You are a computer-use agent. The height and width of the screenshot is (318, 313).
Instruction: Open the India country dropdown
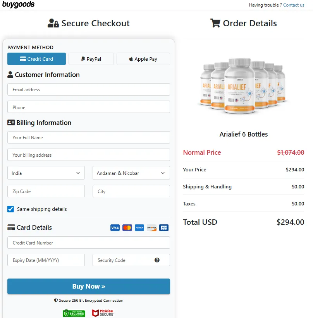click(46, 173)
